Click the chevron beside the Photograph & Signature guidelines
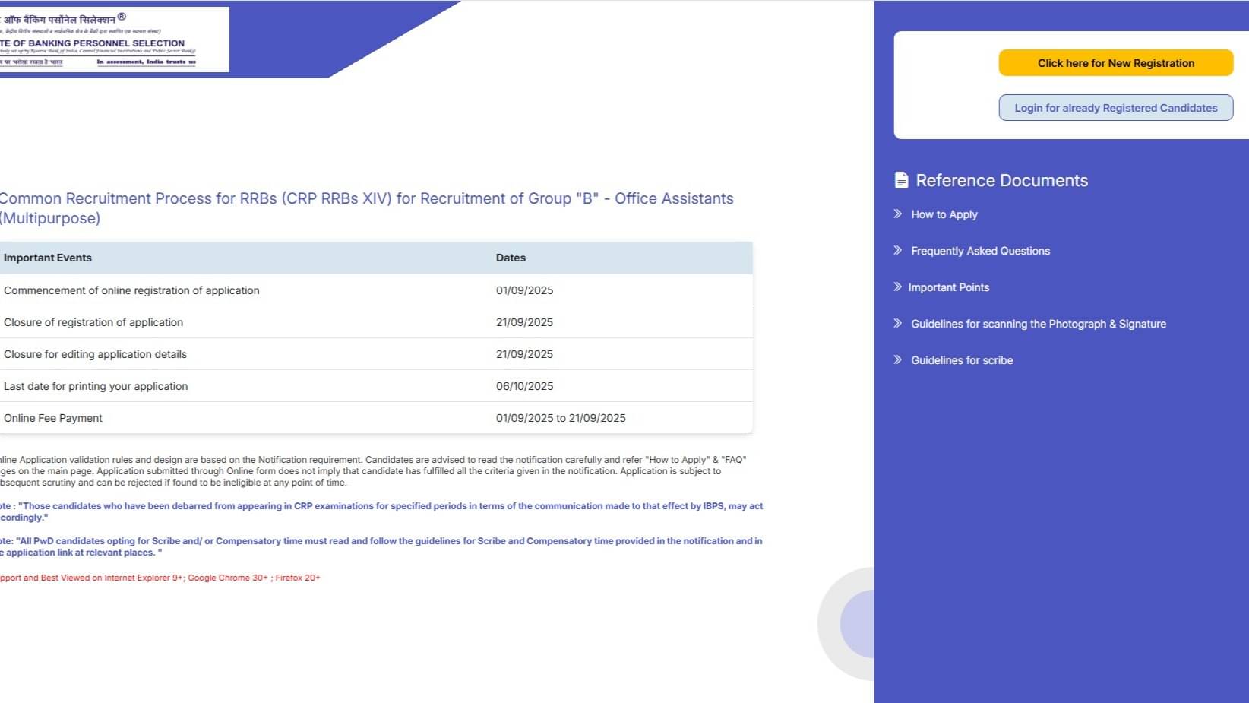The height and width of the screenshot is (703, 1249). click(898, 324)
